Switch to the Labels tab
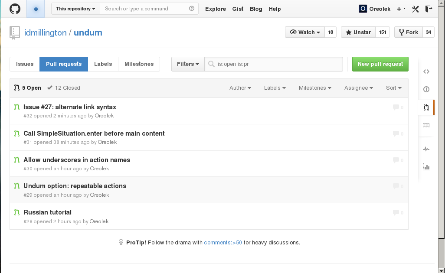 pyautogui.click(x=103, y=64)
